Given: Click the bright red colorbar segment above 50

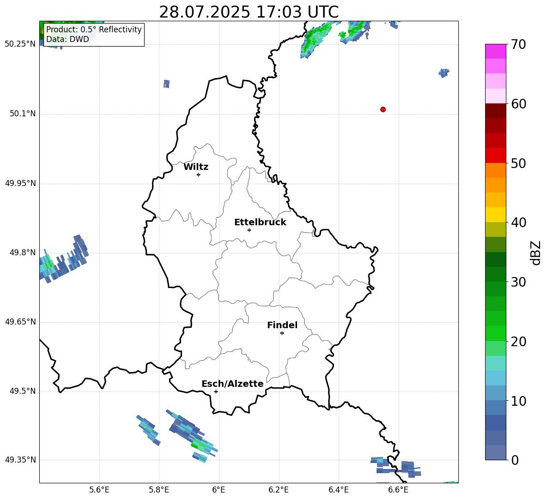Looking at the screenshot, I should coord(495,156).
